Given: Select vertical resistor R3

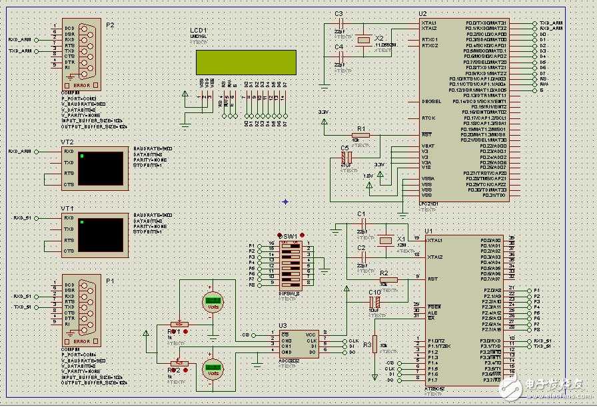Looking at the screenshot, I should [x=374, y=344].
